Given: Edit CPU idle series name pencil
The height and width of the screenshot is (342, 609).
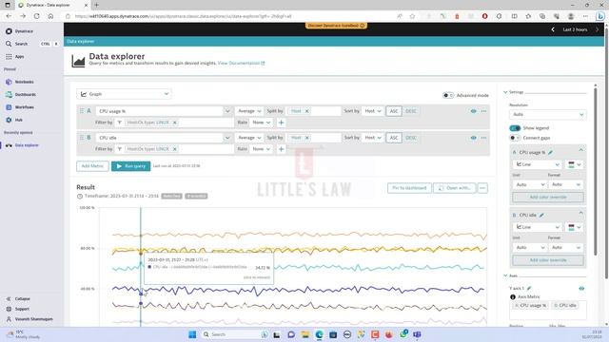Looking at the screenshot, I should pos(541,215).
